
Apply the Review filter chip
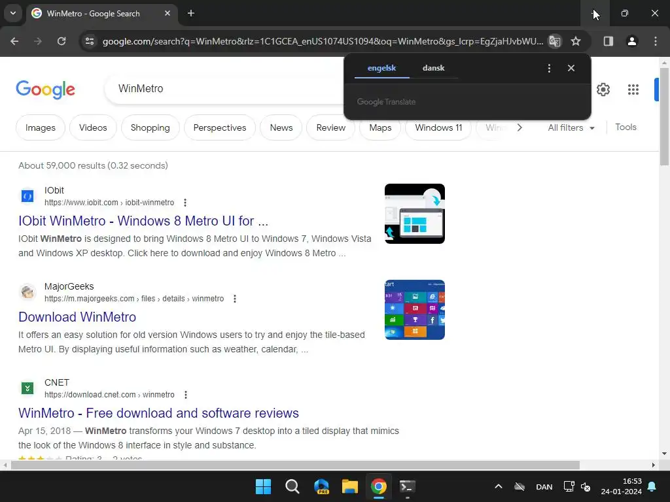tap(330, 127)
